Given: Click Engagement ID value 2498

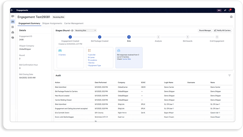Looking at the screenshot, I should [x=21, y=40].
